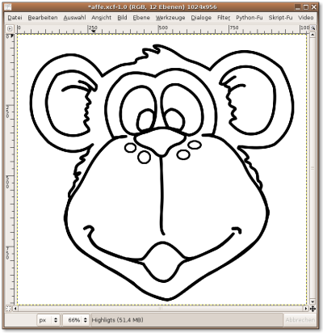Click the vertical scrollbar down arrow
The width and height of the screenshot is (323, 333).
coord(313,302)
